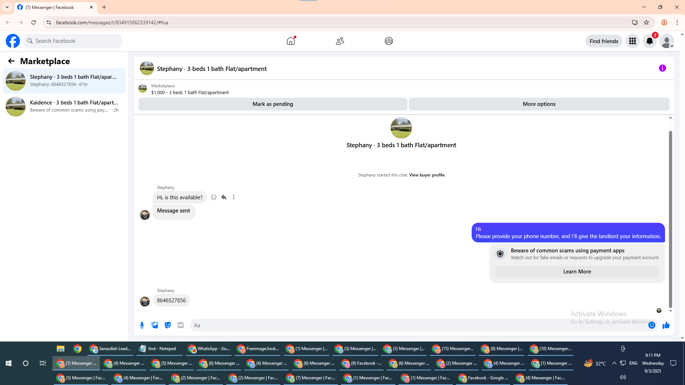This screenshot has width=685, height=385.
Task: Record a voice clip
Action: pyautogui.click(x=142, y=325)
